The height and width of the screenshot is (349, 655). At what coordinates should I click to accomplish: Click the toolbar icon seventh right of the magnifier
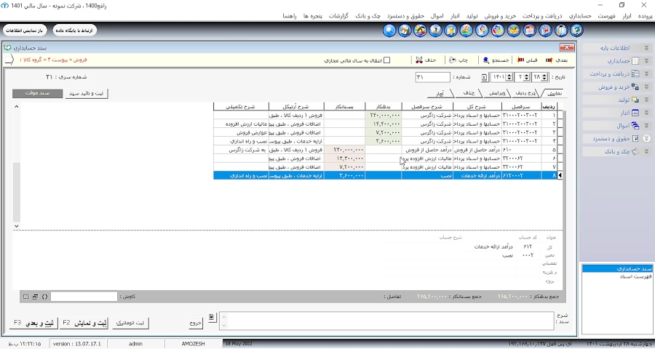pos(499,31)
